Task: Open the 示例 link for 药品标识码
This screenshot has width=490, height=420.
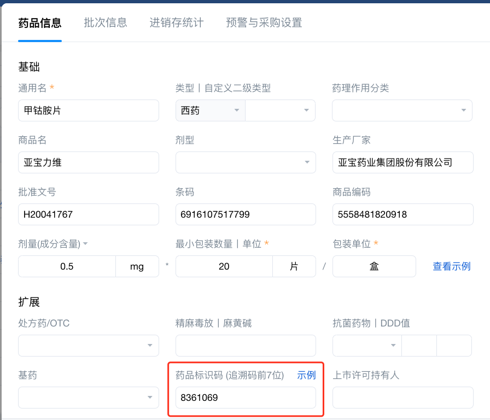Action: pos(306,375)
